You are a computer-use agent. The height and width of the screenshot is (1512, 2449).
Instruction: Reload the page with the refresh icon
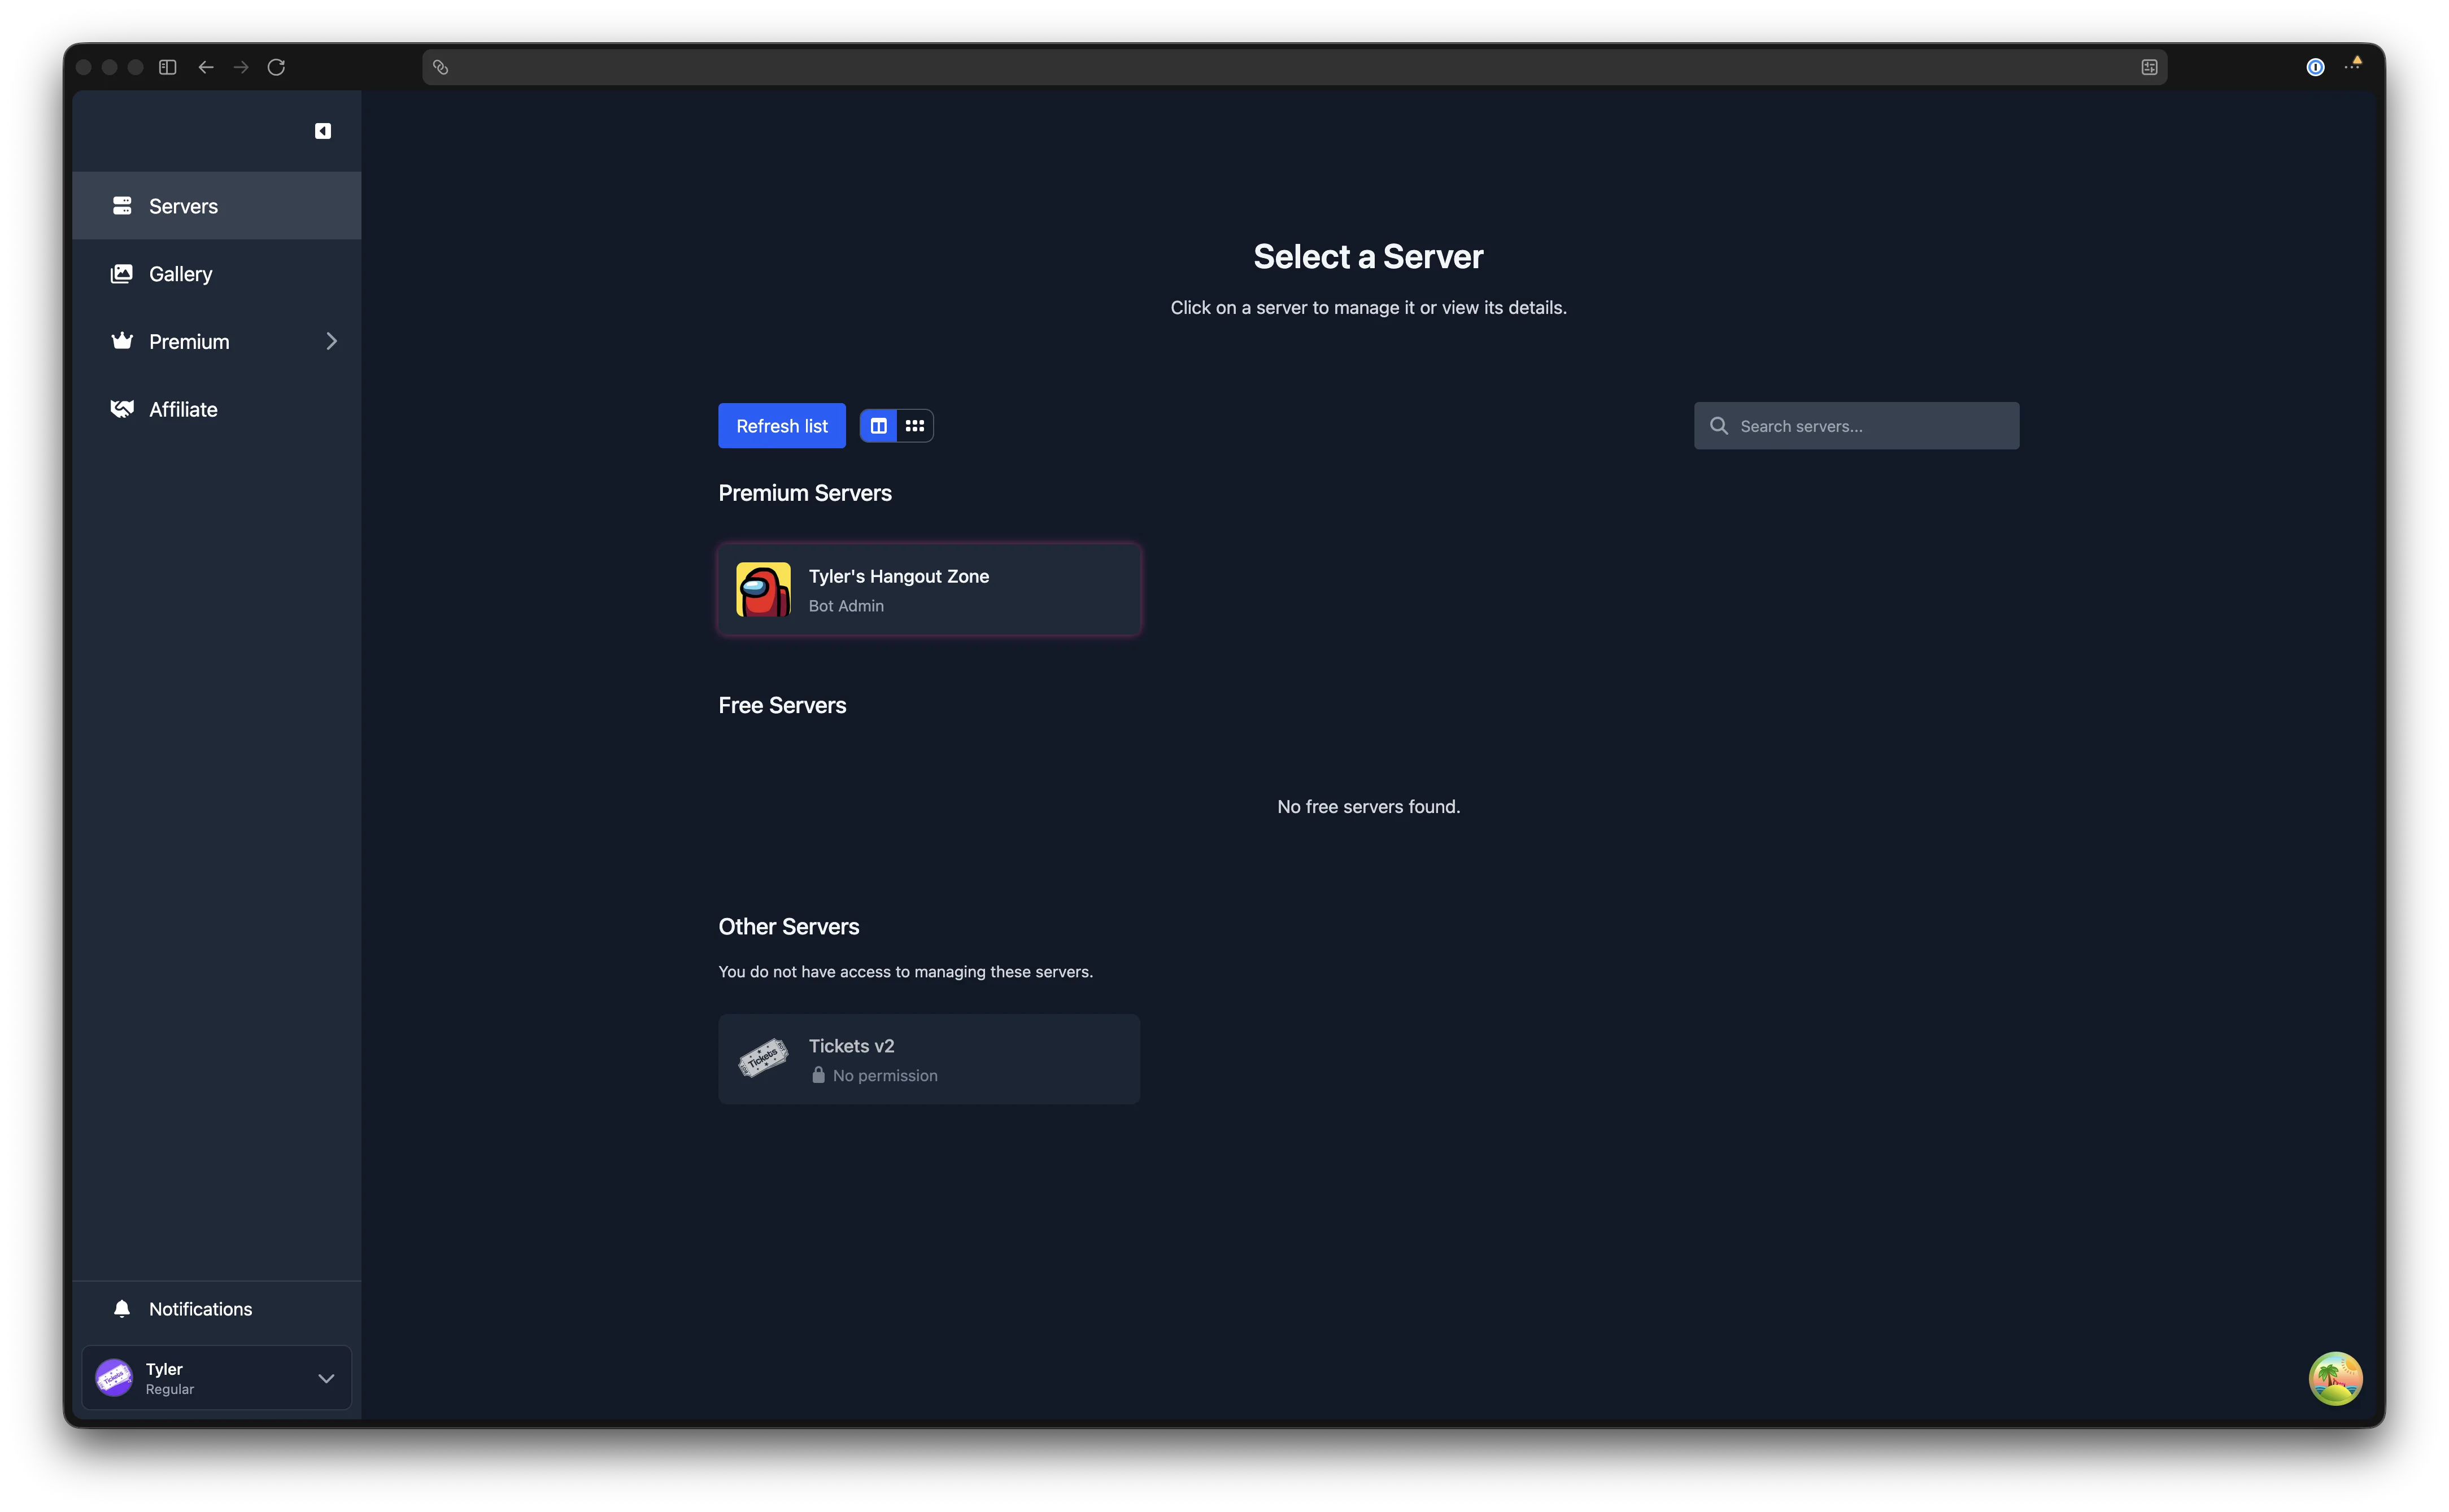[x=276, y=67]
